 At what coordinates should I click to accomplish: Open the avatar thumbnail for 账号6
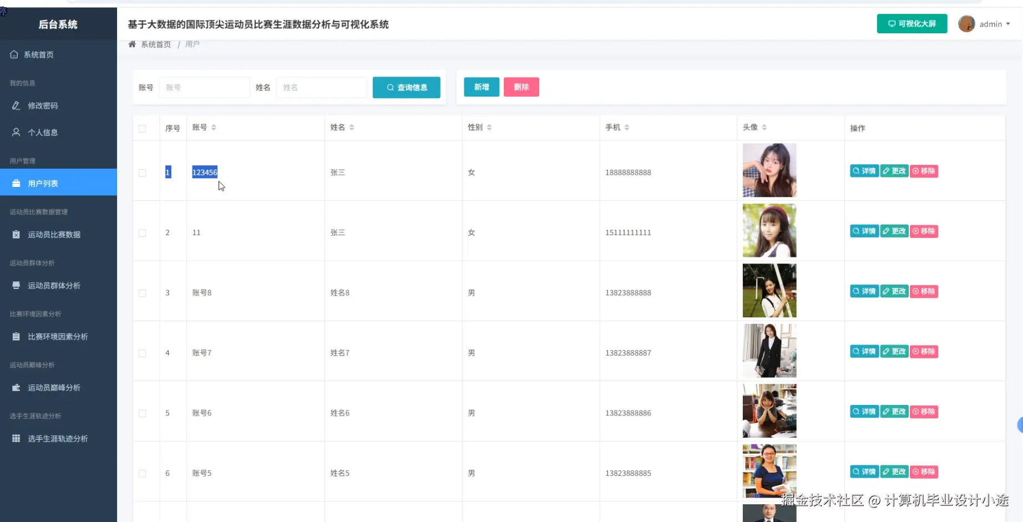pyautogui.click(x=769, y=411)
